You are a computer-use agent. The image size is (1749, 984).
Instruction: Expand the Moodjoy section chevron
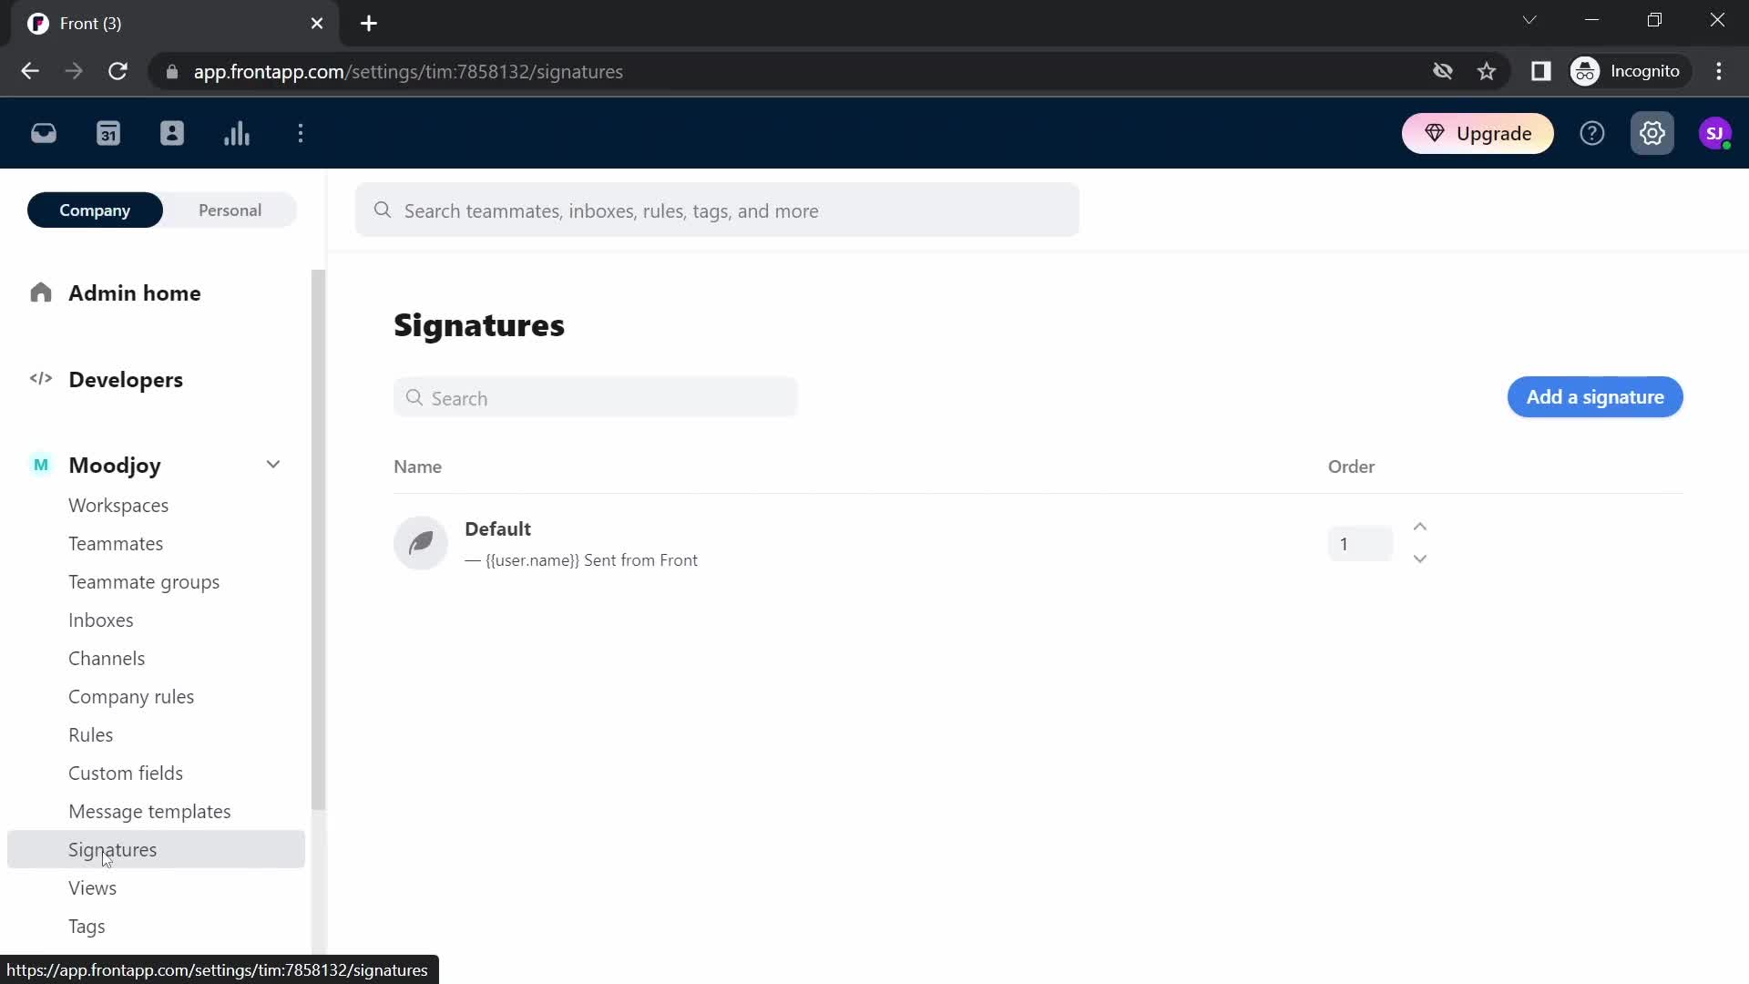(272, 465)
